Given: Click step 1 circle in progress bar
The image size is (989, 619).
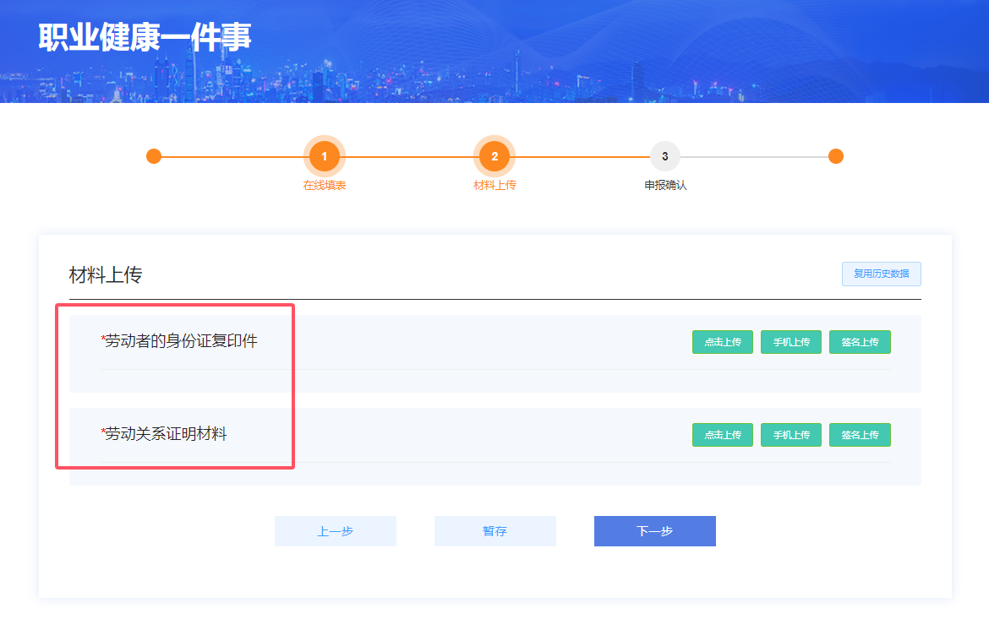Looking at the screenshot, I should (325, 156).
